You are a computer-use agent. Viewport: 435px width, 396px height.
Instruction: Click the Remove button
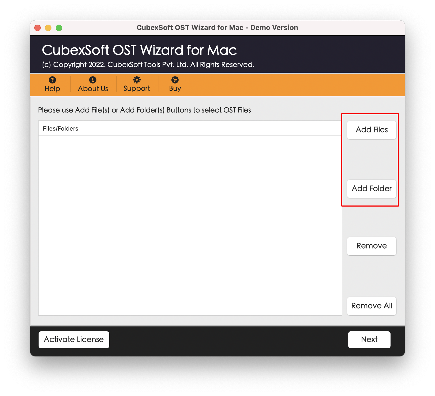point(371,246)
